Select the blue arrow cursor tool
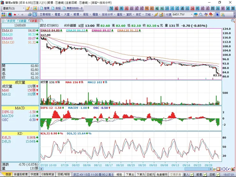The image size is (236, 177). [217, 15]
